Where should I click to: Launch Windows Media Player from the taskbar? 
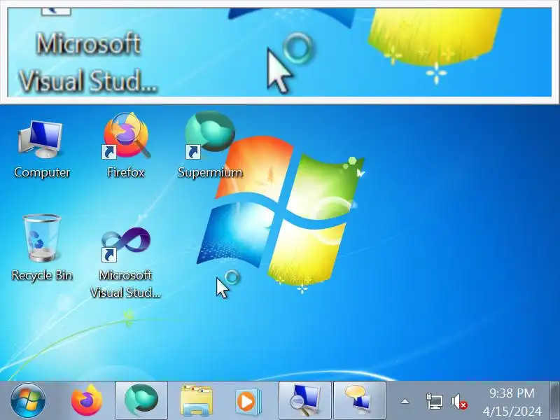tap(248, 401)
